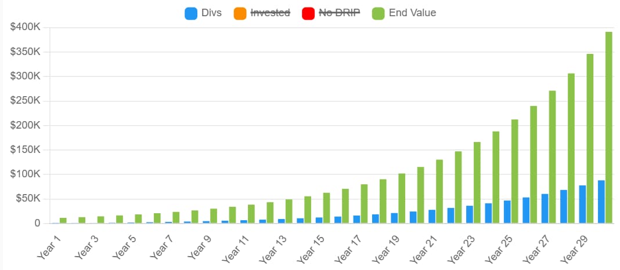Click the red No DRIP legend swatch

pos(309,13)
